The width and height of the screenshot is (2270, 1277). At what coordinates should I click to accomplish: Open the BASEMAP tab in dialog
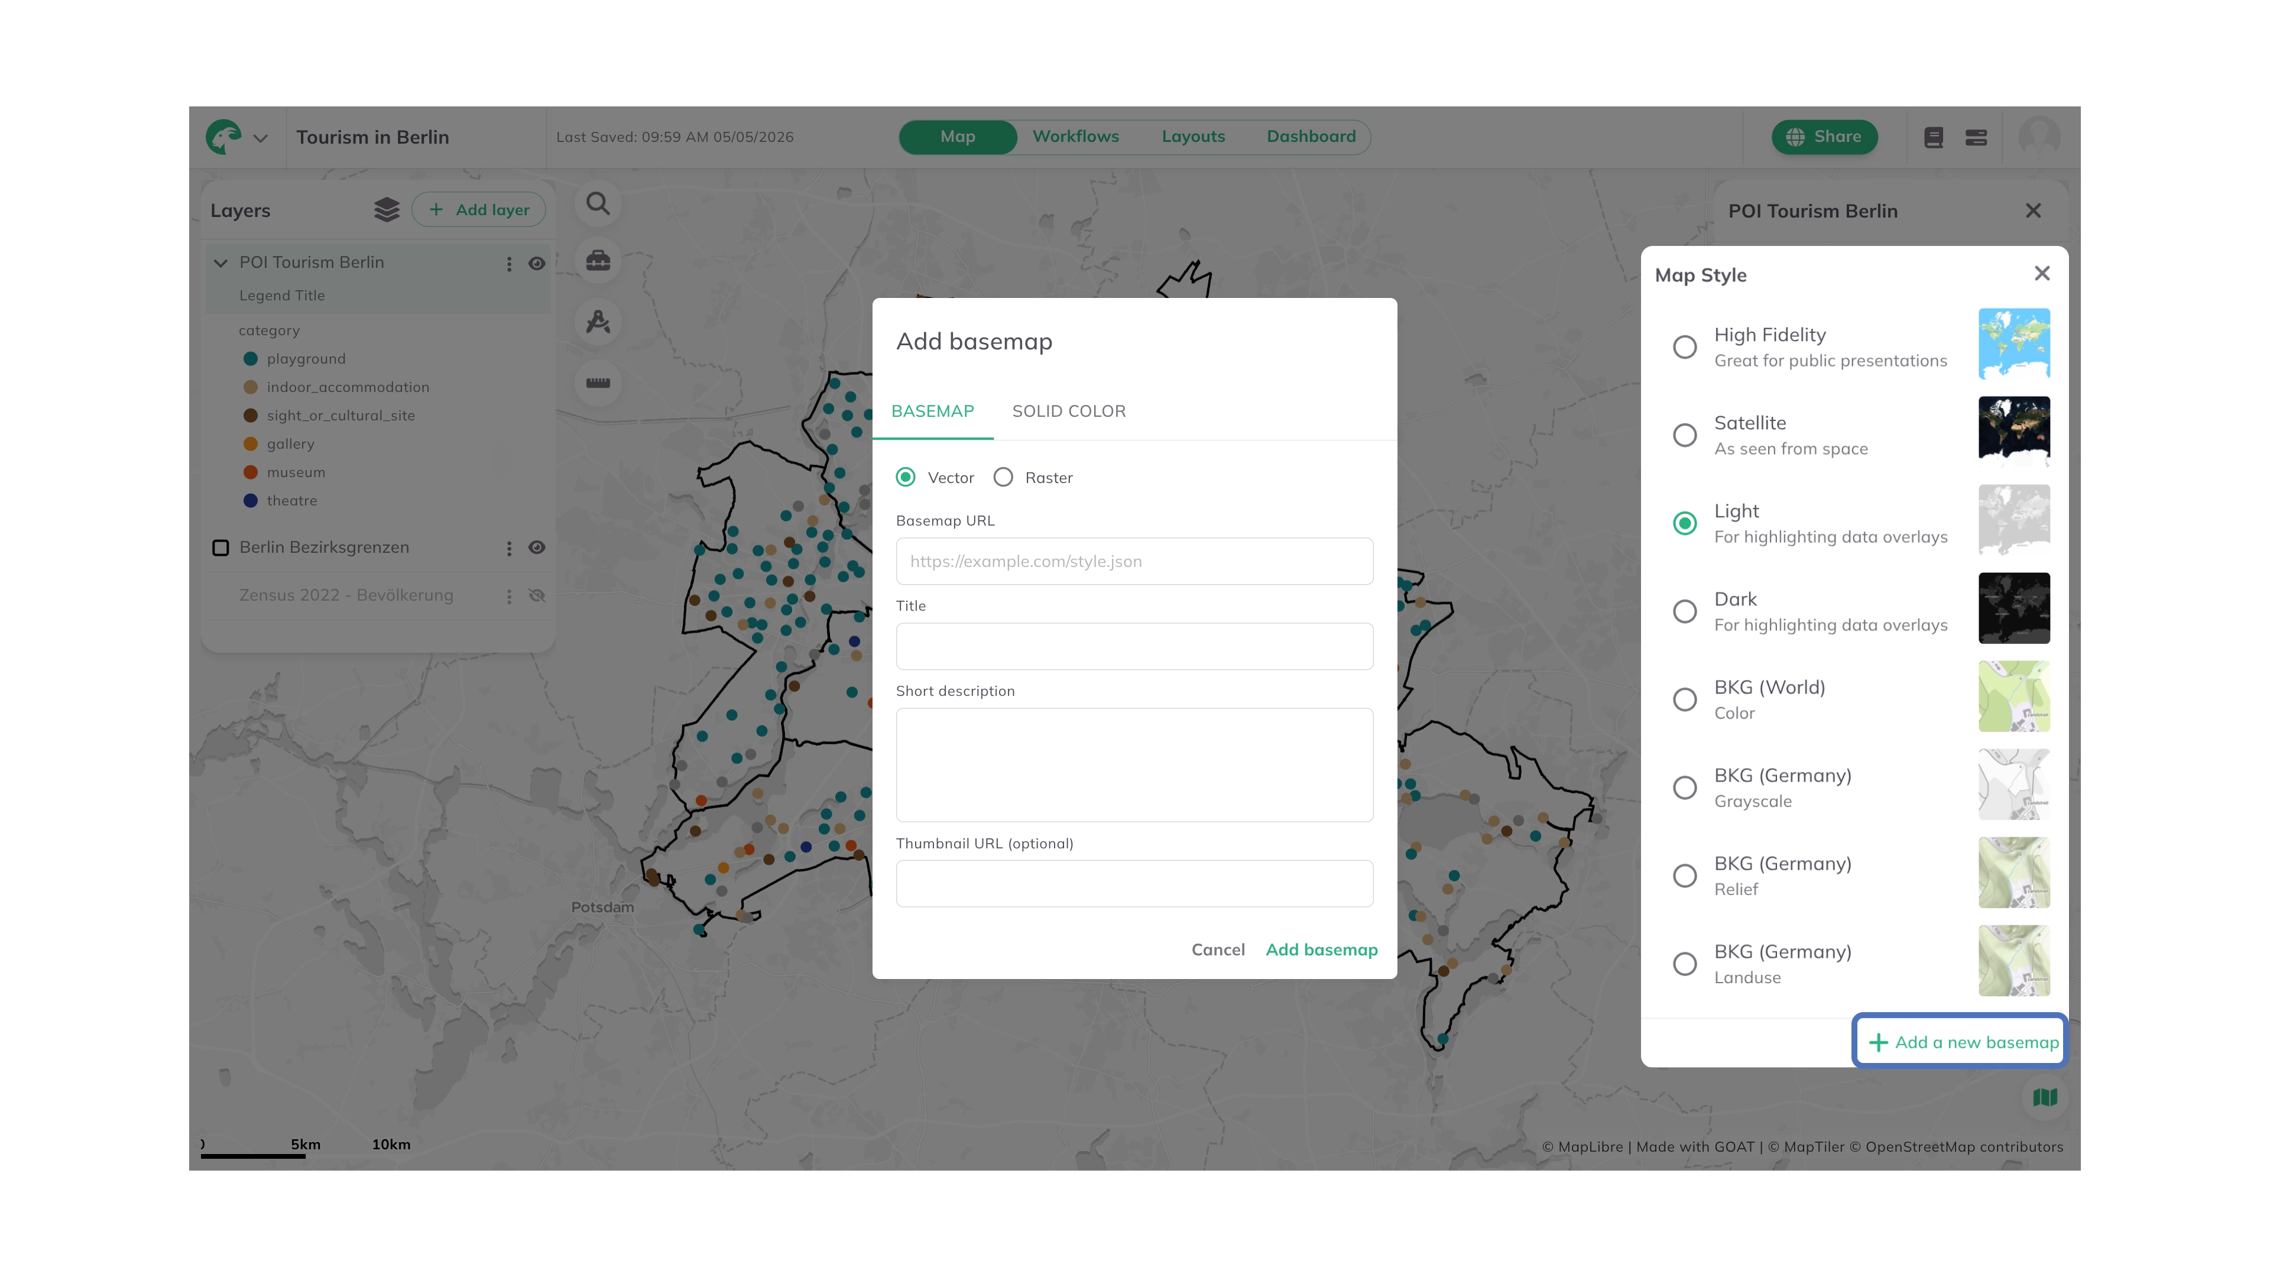[932, 411]
